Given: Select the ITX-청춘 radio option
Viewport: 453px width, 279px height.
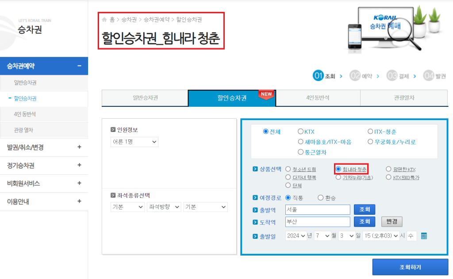Looking at the screenshot, I should tap(370, 132).
